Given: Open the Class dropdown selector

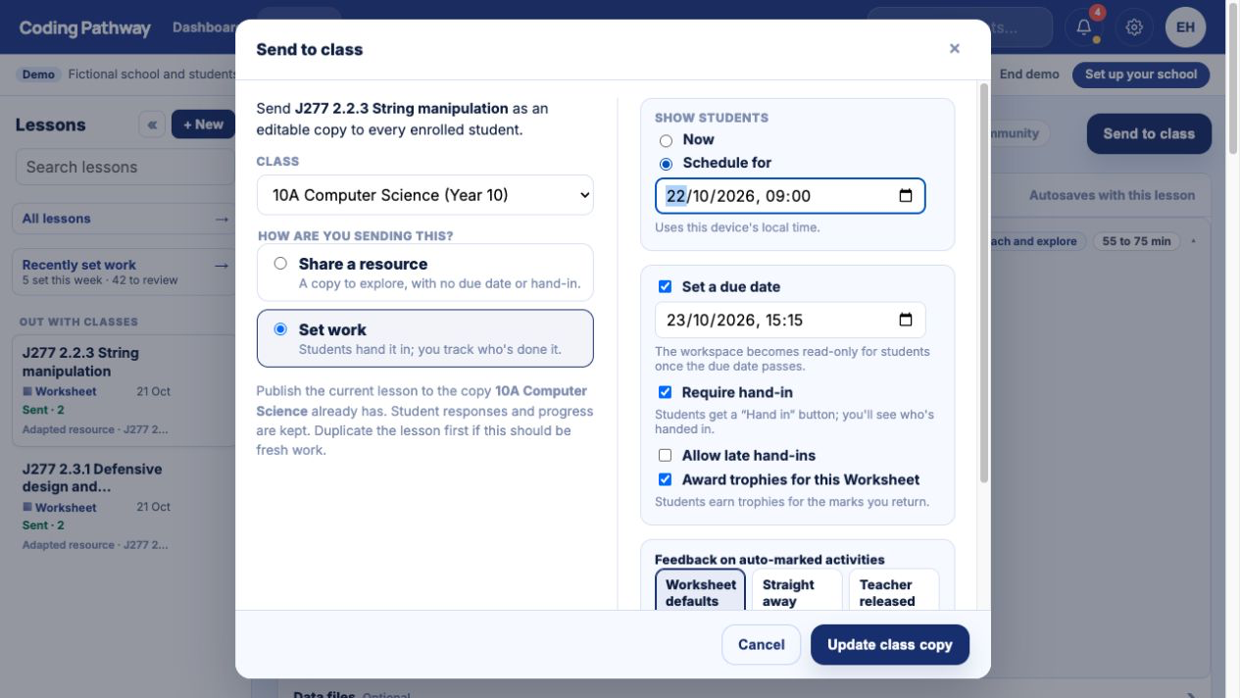Looking at the screenshot, I should click(424, 195).
